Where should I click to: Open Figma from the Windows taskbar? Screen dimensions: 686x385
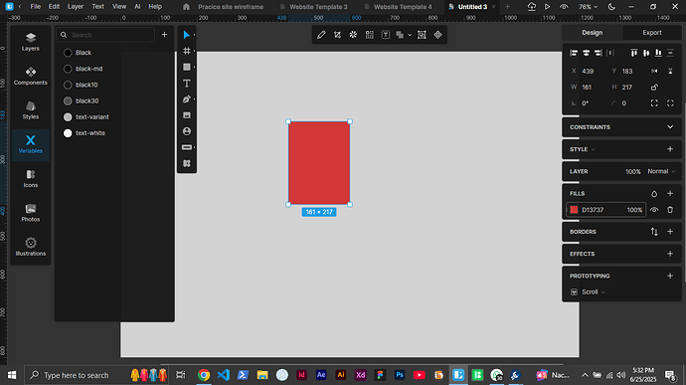pyautogui.click(x=380, y=375)
